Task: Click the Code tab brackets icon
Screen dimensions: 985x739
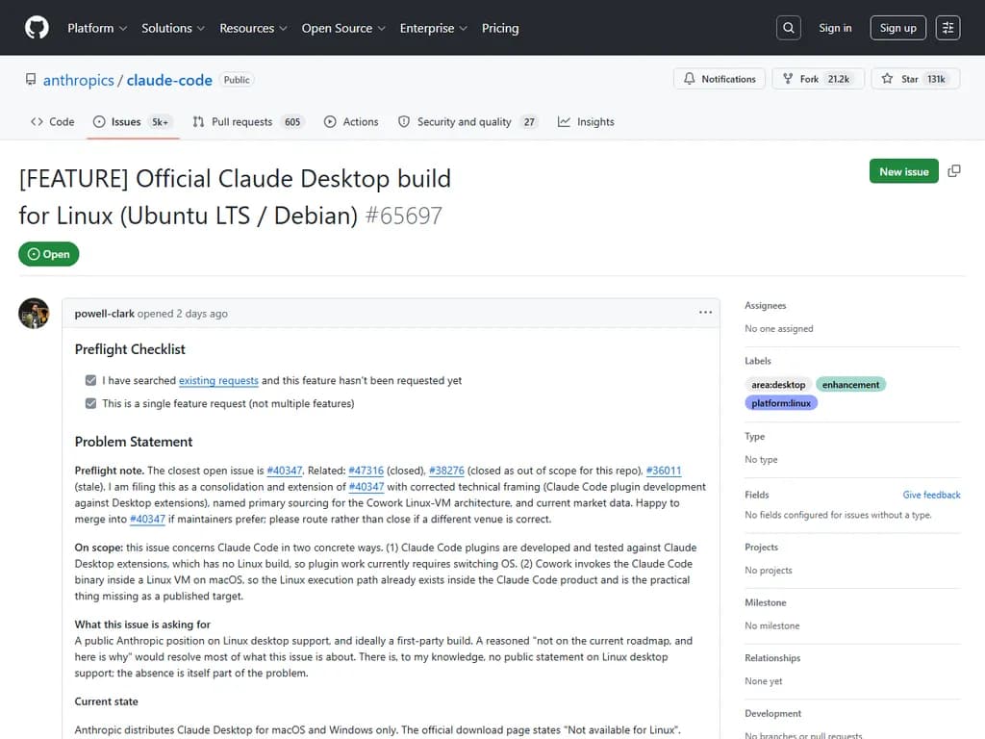Action: coord(38,122)
